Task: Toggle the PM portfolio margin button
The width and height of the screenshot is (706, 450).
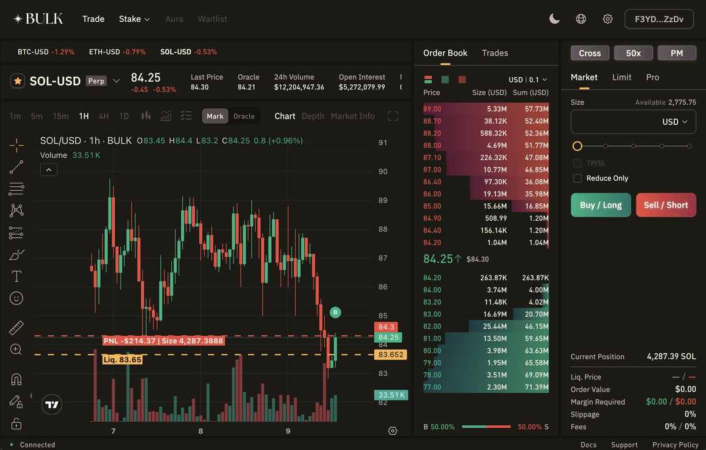Action: tap(677, 53)
